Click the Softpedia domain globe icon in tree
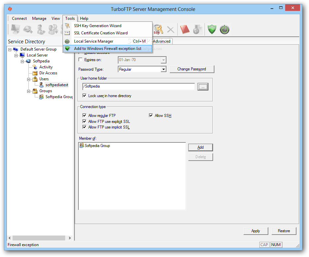 click(28, 61)
